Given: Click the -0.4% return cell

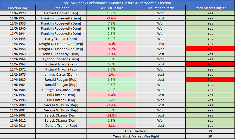Looking at the screenshot, I should 111,95.
